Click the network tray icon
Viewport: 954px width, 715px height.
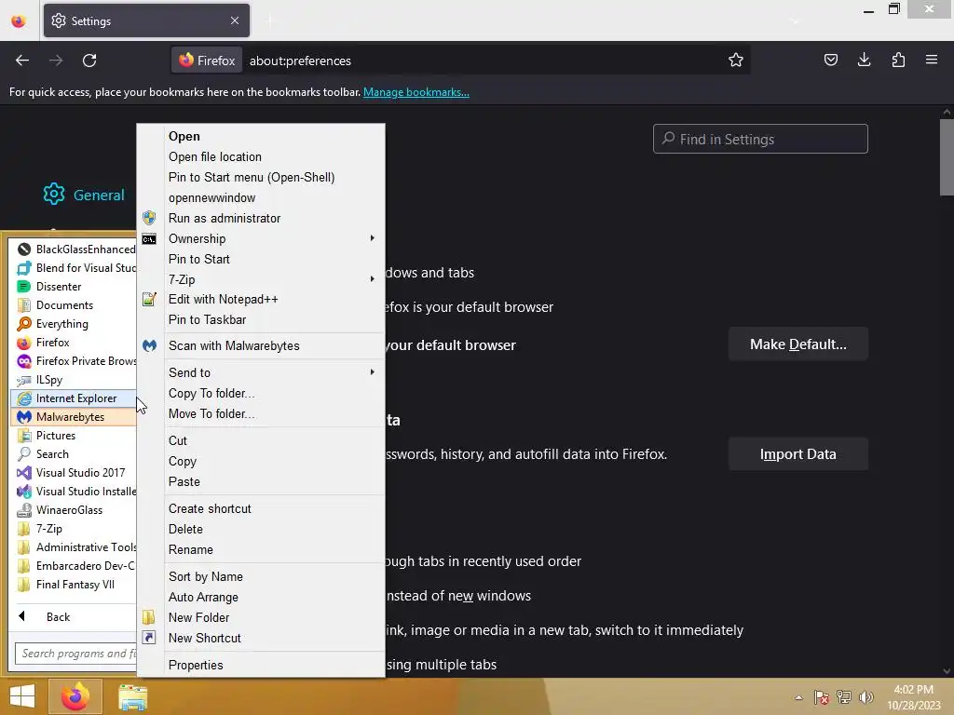tap(844, 697)
